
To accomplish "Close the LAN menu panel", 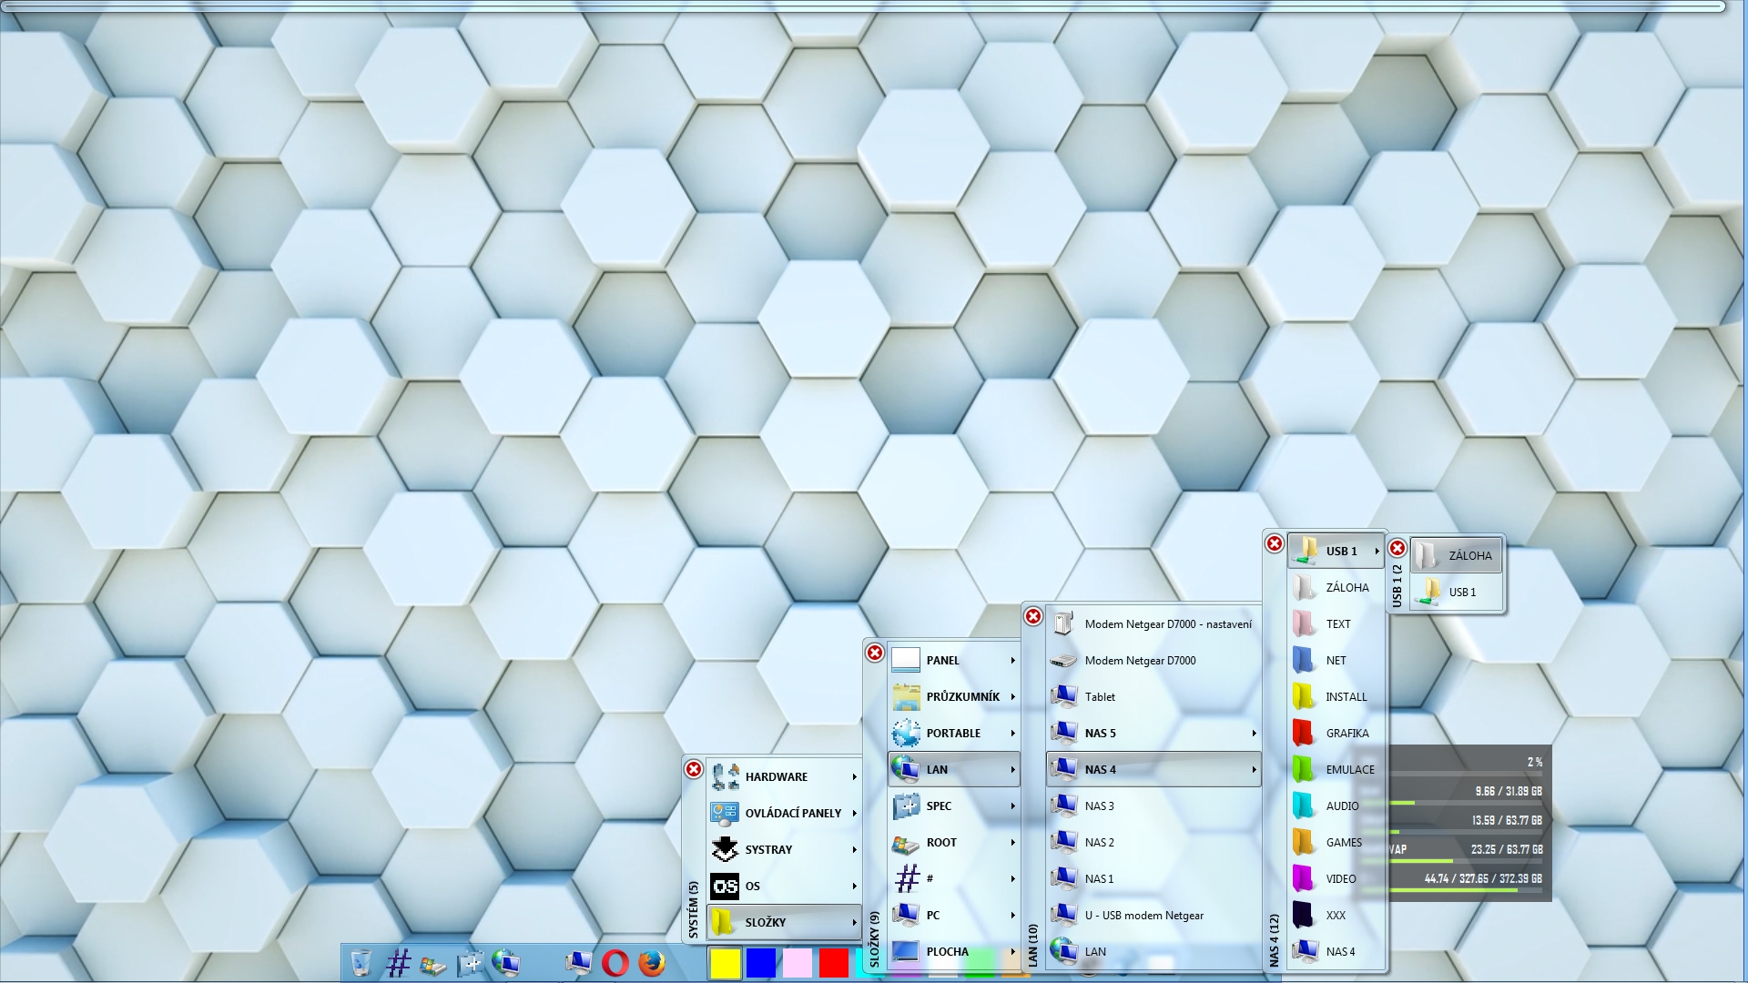I will coord(1033,616).
